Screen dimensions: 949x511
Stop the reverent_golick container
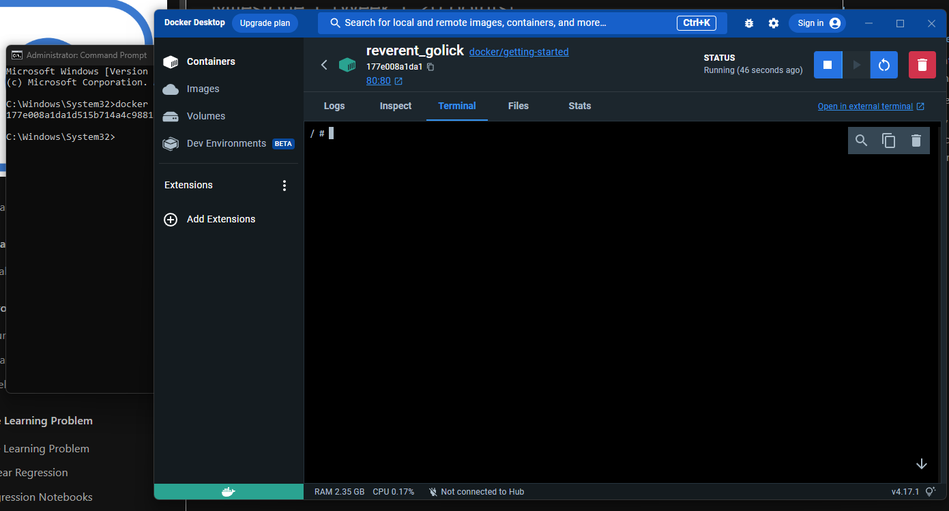(x=828, y=65)
